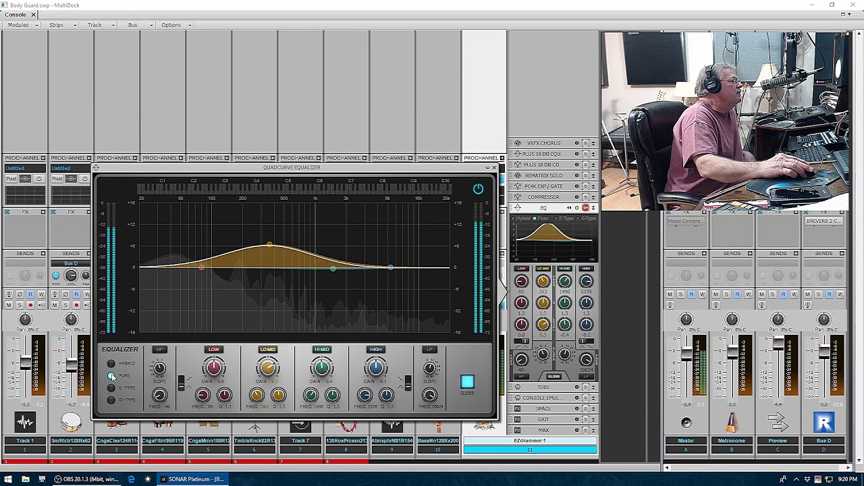Select HYBRID equalizer mode
The image size is (864, 486).
tap(111, 364)
